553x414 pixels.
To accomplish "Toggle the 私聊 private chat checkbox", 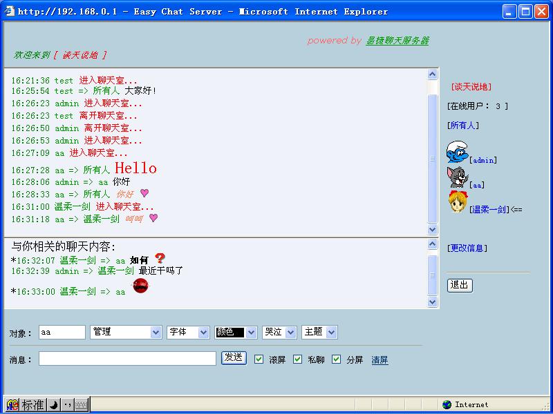I will (x=298, y=359).
